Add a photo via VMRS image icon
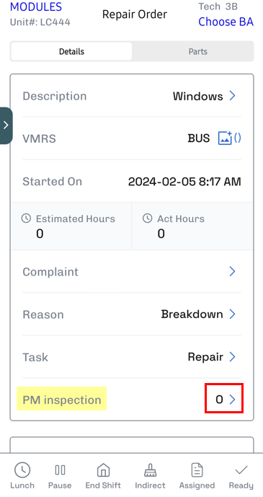The height and width of the screenshot is (497, 263). click(x=226, y=138)
